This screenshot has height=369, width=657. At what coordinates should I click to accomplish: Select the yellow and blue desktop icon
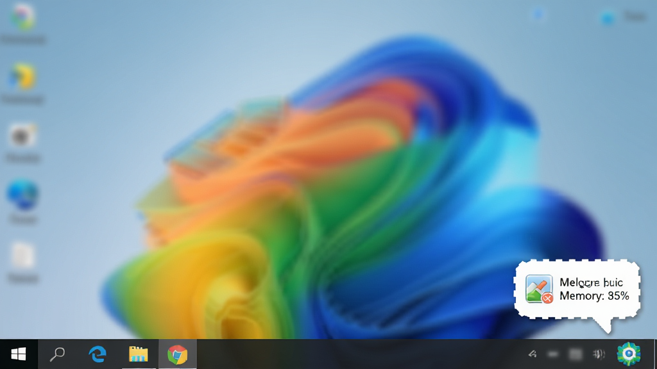(22, 77)
